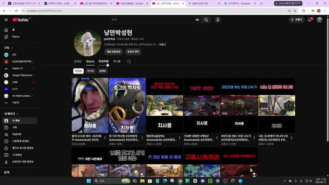Select the Shorts channel tab
The width and height of the screenshot is (329, 185).
[90, 61]
